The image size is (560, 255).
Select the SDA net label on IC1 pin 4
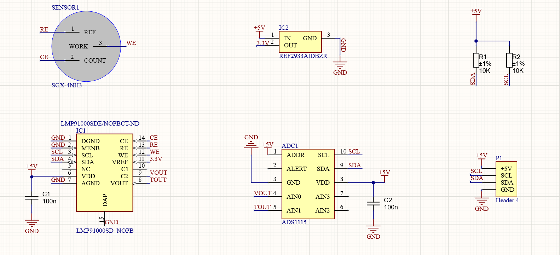[57, 159]
